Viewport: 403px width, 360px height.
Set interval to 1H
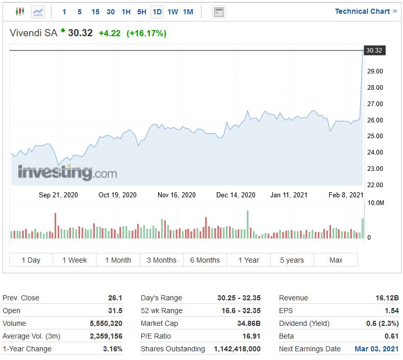(126, 12)
